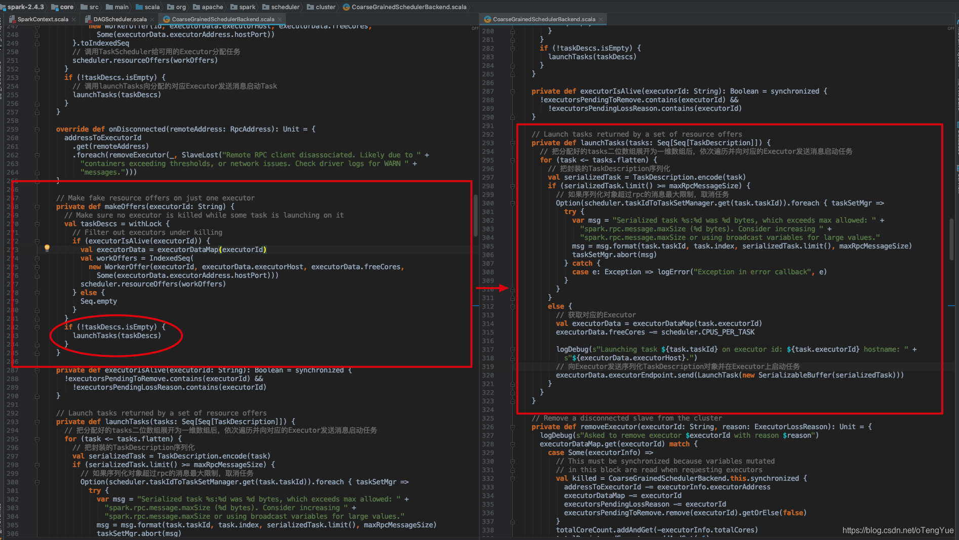959x540 pixels.
Task: Open spark-2.4.3 root in the breadcrumb bar
Action: pyautogui.click(x=22, y=7)
